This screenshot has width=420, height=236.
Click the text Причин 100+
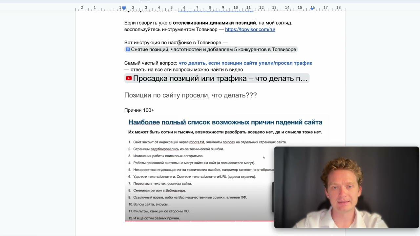click(139, 110)
